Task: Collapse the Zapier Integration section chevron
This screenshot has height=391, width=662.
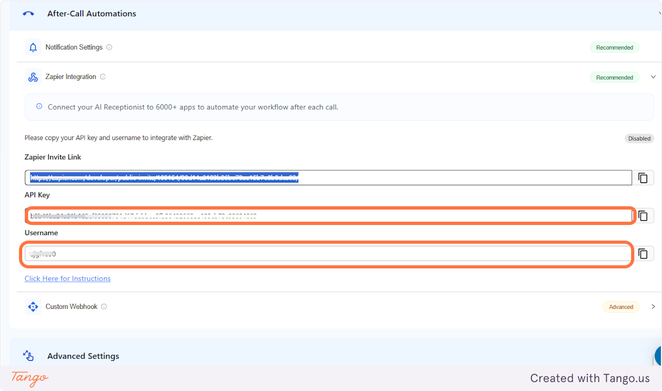Action: 653,77
